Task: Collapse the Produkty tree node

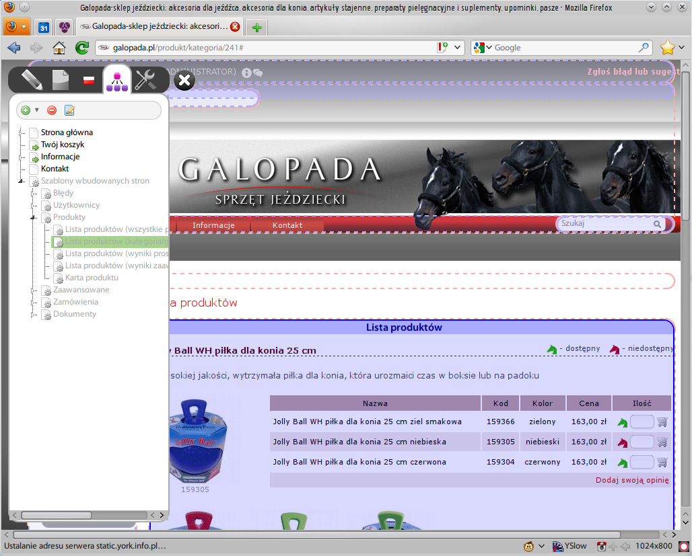Action: point(34,217)
